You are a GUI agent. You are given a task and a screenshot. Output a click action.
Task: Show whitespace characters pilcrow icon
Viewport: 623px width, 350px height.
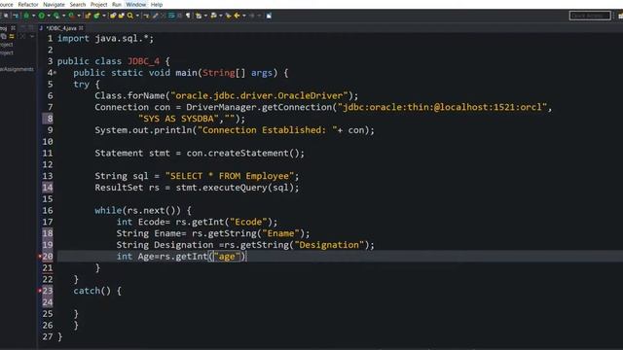tap(188, 16)
